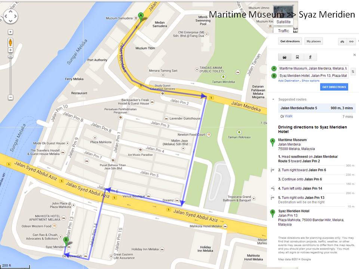359x269 pixels.
Task: Click the link share icon
Action: point(351,41)
